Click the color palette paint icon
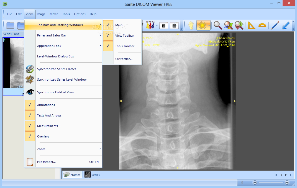 [150, 25]
